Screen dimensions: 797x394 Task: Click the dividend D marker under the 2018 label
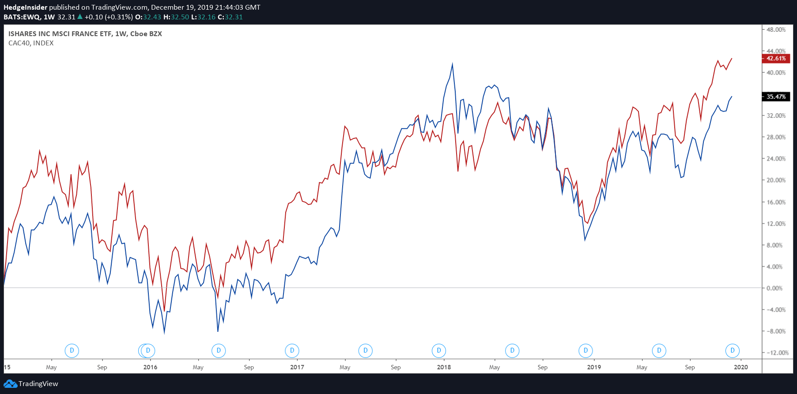click(438, 351)
